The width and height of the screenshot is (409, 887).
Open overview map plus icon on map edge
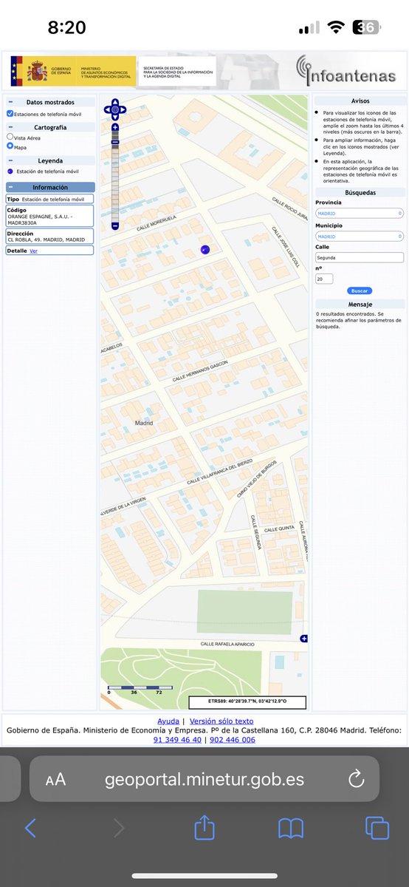(303, 639)
